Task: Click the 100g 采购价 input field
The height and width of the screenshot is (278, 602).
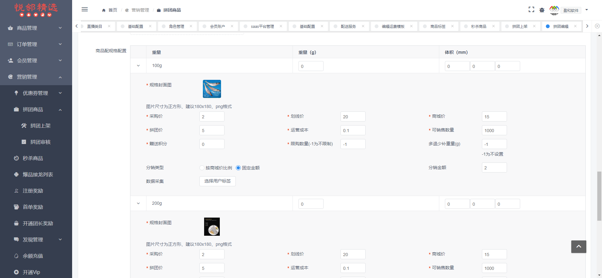Action: coord(212,116)
